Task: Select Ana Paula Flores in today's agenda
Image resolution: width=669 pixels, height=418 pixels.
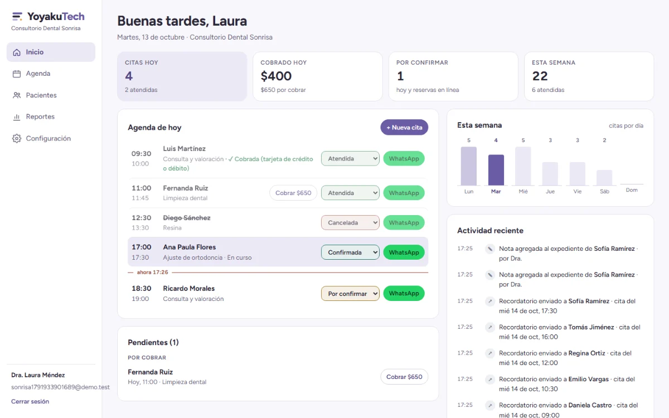Action: [190, 247]
